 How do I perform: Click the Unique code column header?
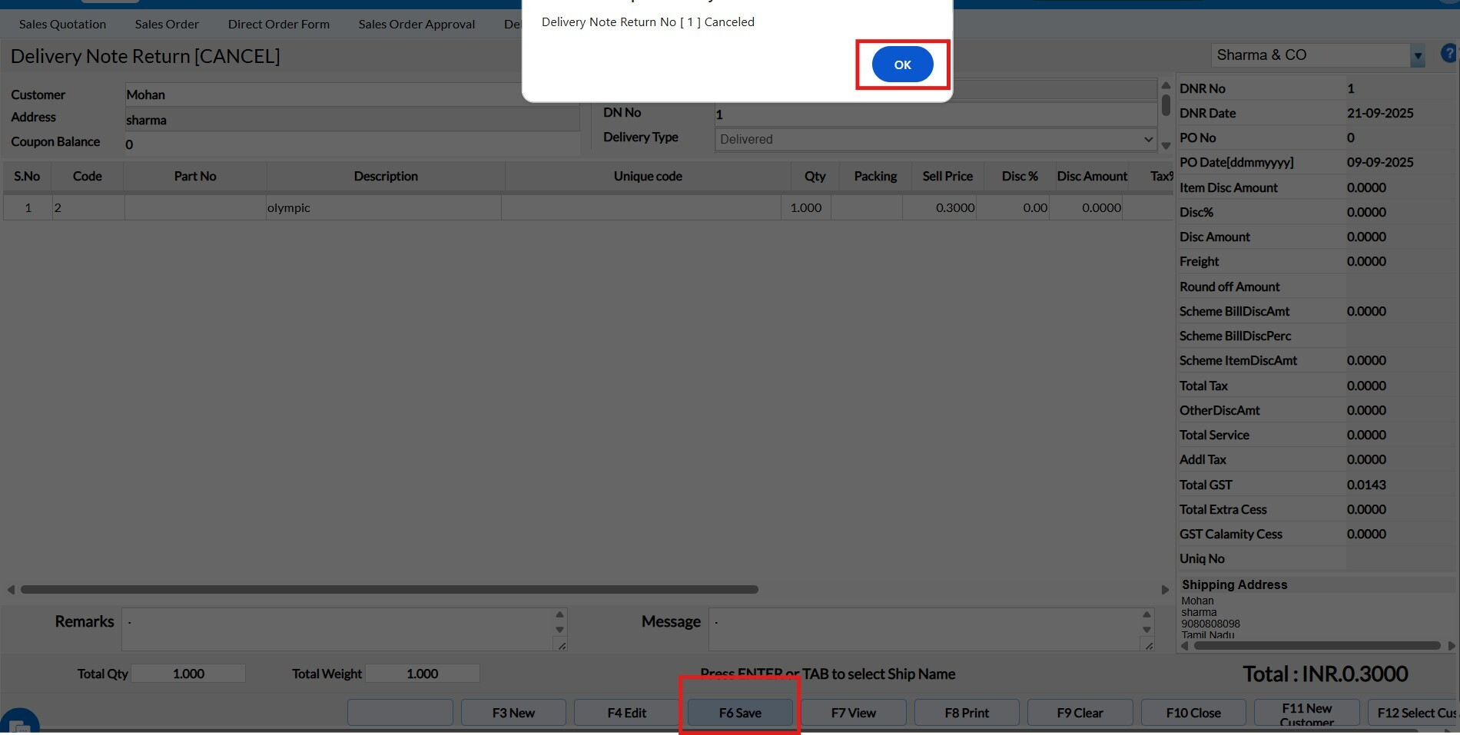648,176
